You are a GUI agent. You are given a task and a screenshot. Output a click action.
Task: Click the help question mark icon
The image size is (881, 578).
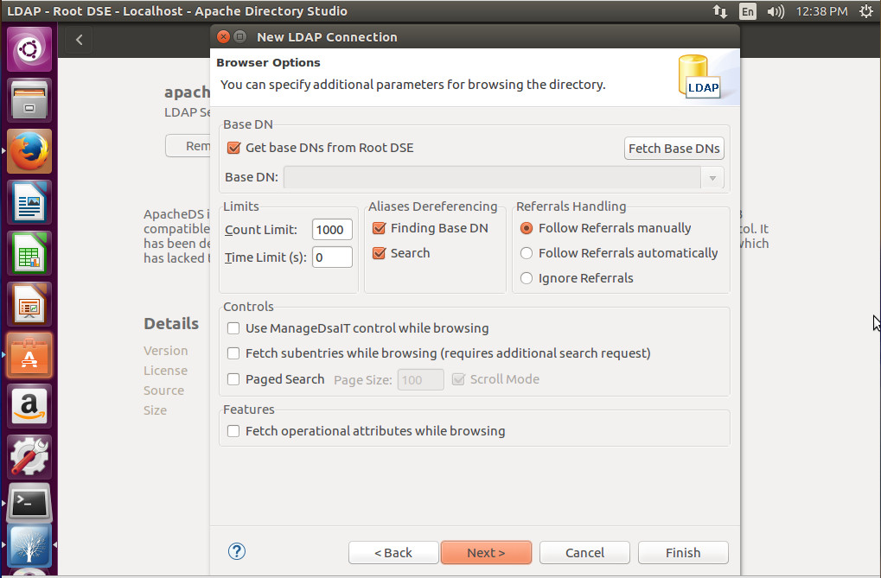tap(237, 551)
